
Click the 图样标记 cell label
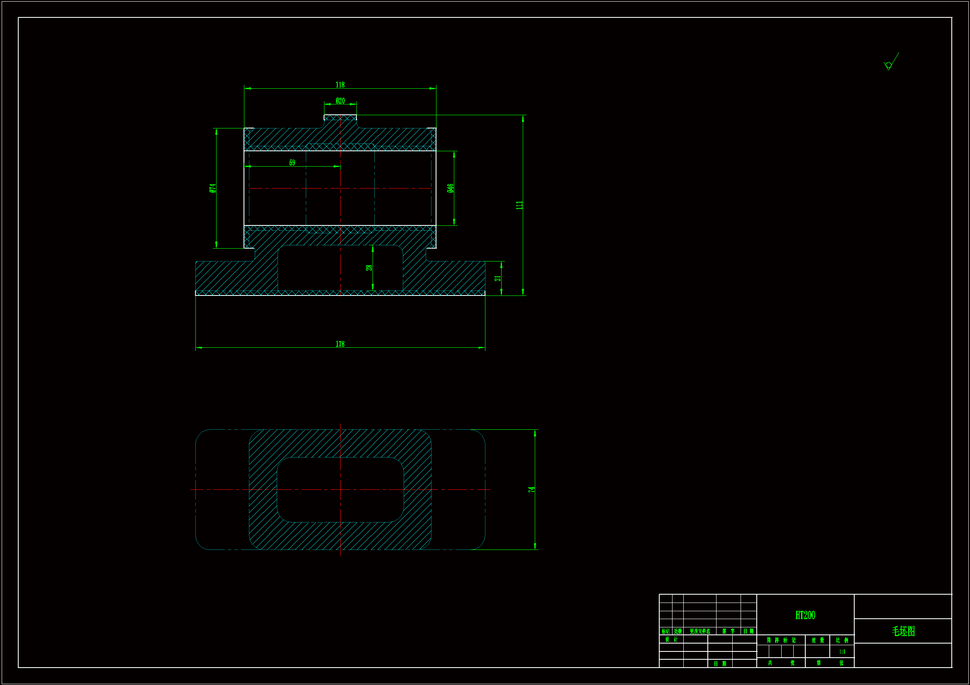pyautogui.click(x=781, y=640)
